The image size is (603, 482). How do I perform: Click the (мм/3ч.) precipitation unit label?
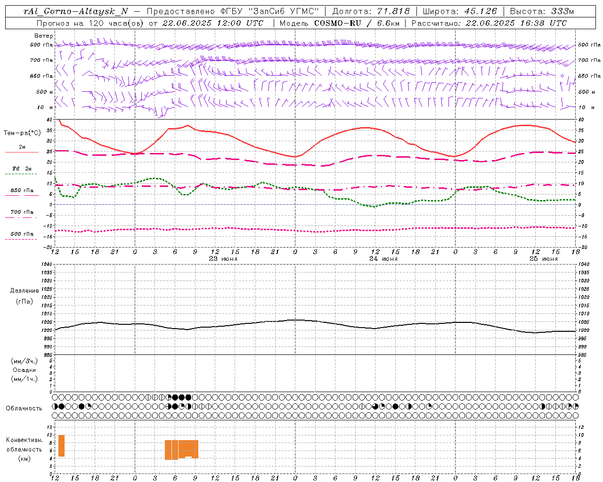pyautogui.click(x=24, y=361)
